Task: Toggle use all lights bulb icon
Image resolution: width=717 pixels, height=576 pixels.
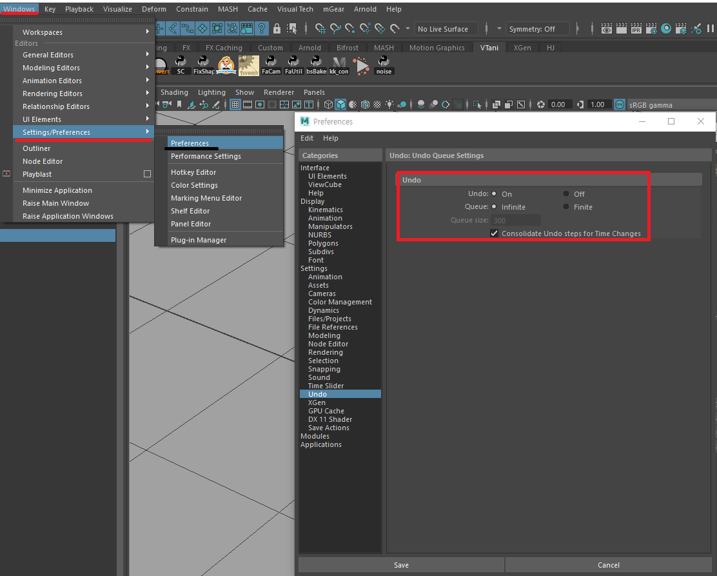Action: [389, 104]
